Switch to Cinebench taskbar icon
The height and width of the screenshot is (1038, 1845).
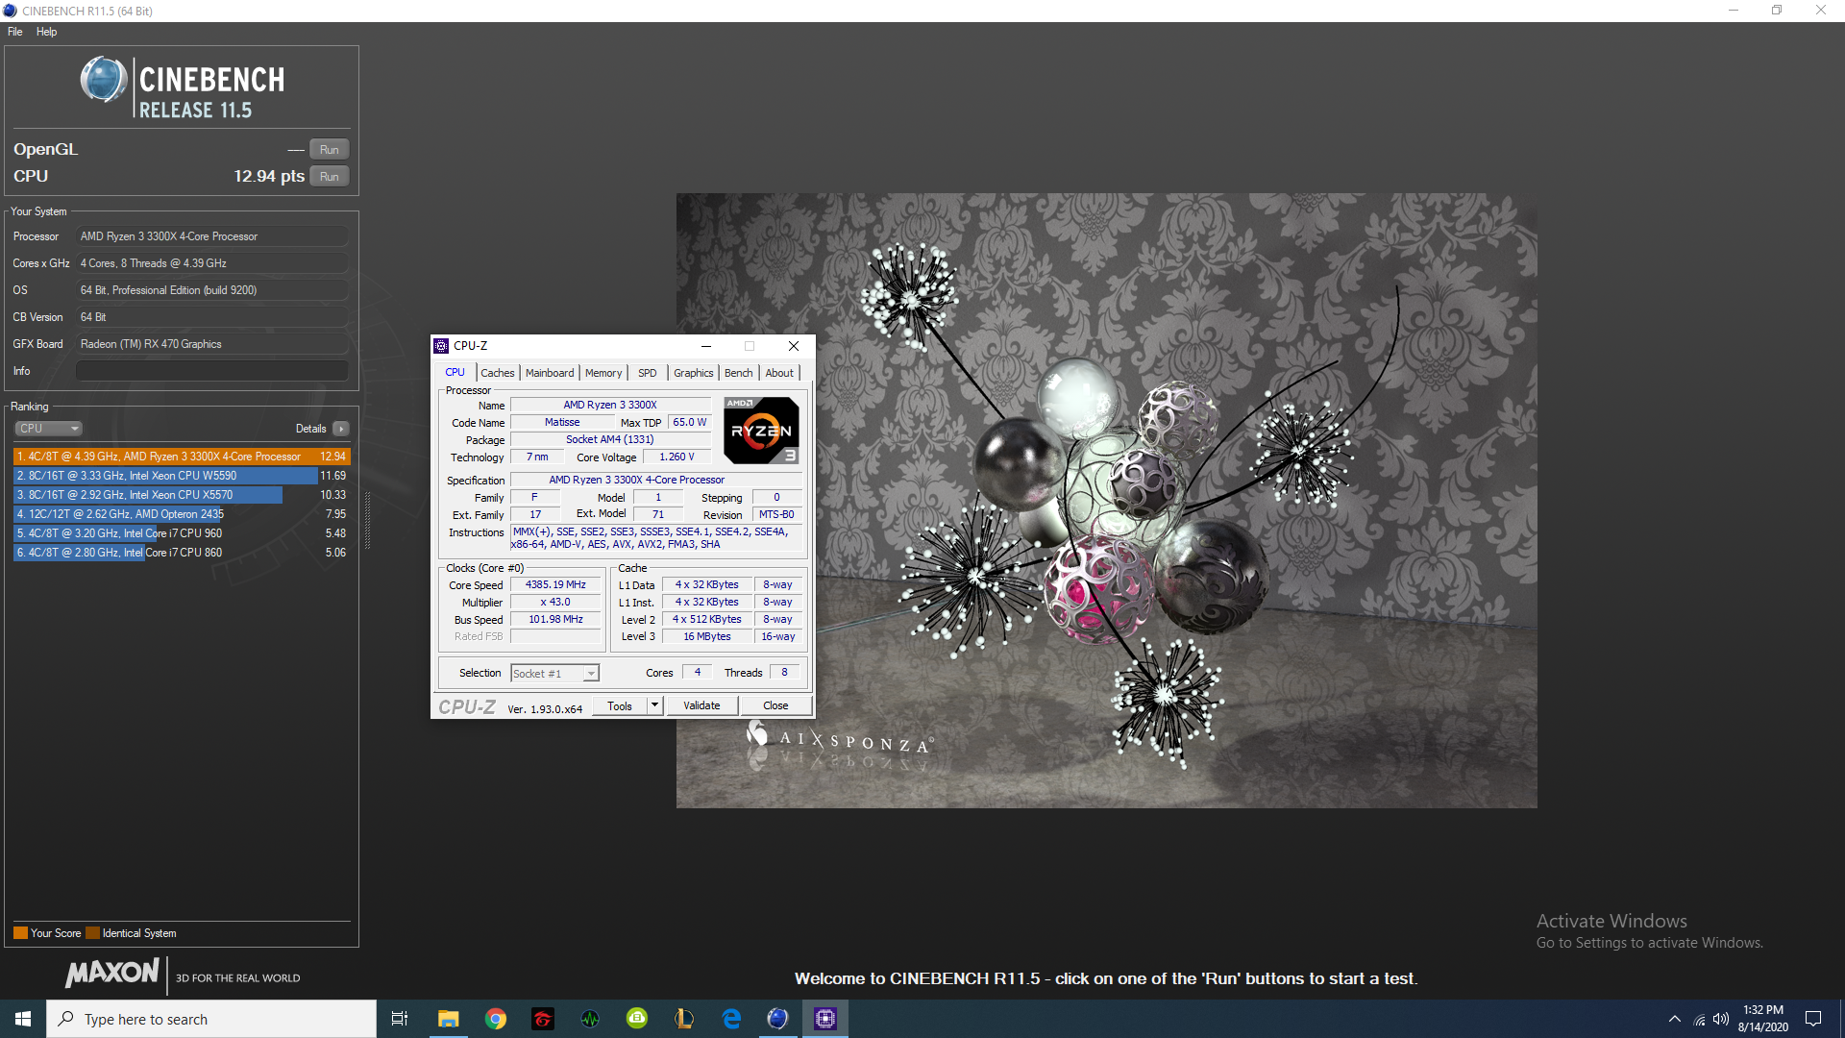(x=778, y=1019)
